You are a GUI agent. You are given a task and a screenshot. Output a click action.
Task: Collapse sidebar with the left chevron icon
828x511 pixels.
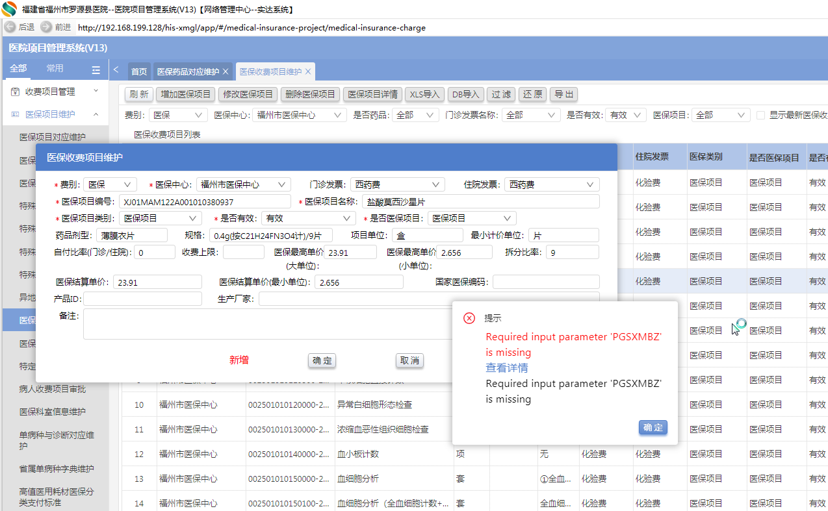point(116,69)
